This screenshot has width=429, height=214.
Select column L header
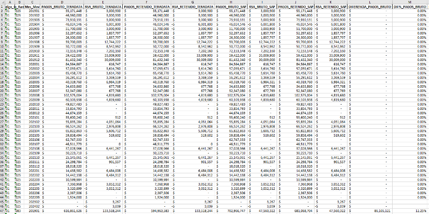tap(370, 2)
